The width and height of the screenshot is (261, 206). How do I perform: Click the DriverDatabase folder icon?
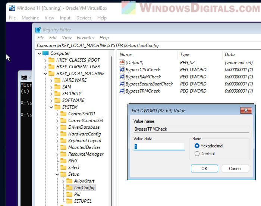click(63, 127)
